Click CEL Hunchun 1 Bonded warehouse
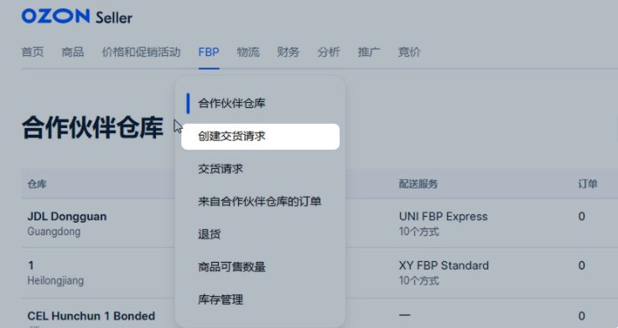The image size is (618, 328). point(91,316)
